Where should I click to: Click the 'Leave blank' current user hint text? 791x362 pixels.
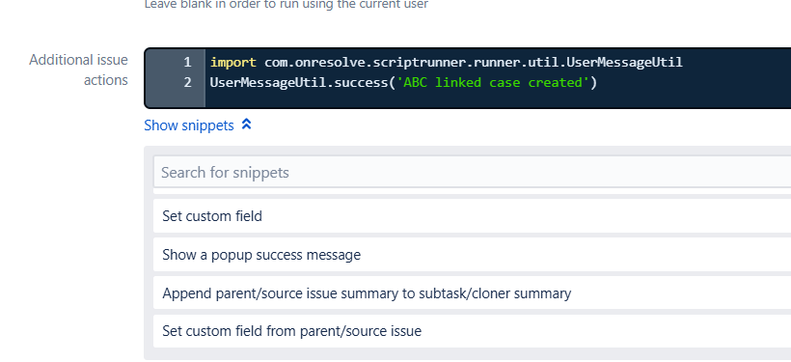point(286,5)
